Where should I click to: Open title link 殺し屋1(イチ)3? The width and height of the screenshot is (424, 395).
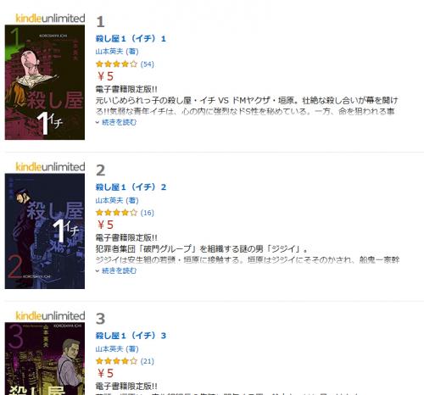[x=131, y=336]
